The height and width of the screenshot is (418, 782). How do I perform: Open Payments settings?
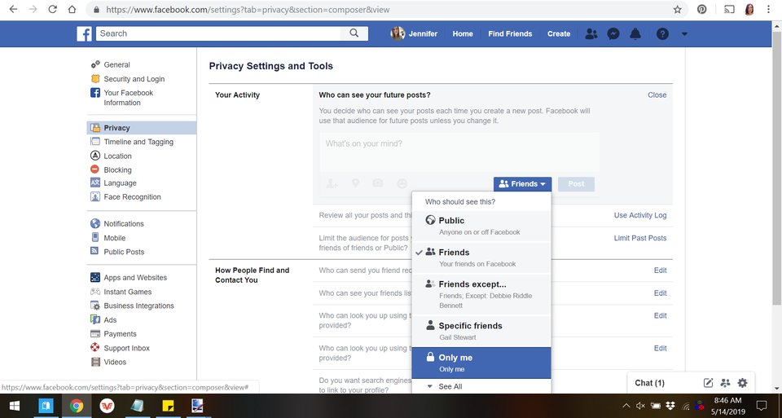[x=120, y=334]
